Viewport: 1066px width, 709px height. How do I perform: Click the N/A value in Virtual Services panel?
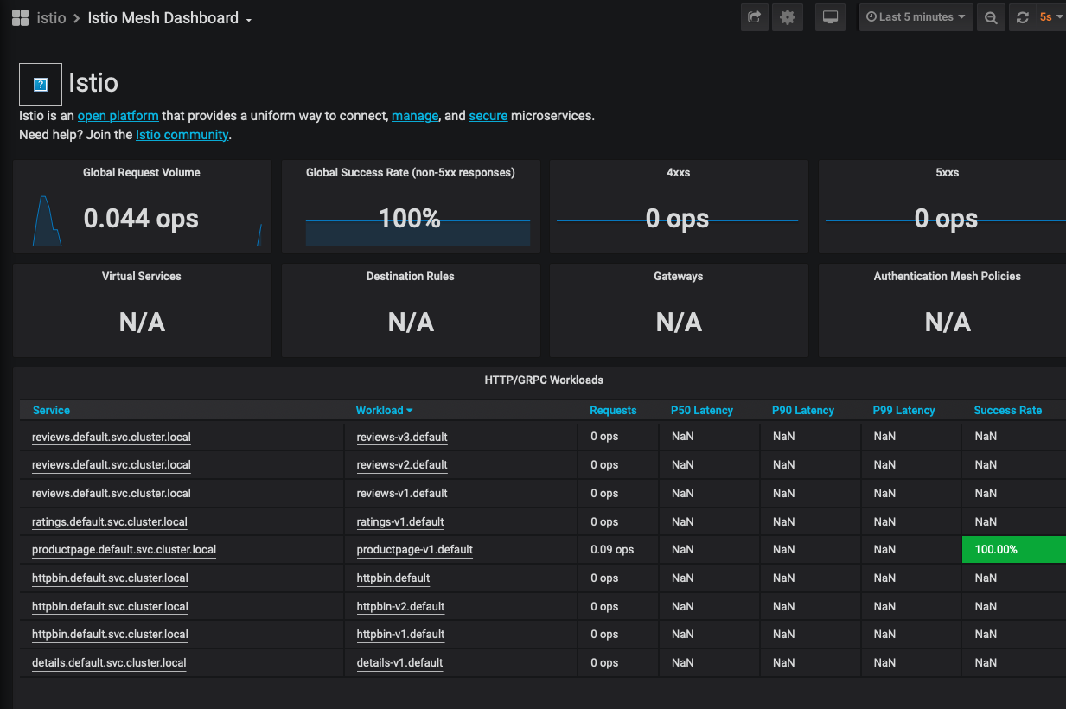pyautogui.click(x=142, y=323)
